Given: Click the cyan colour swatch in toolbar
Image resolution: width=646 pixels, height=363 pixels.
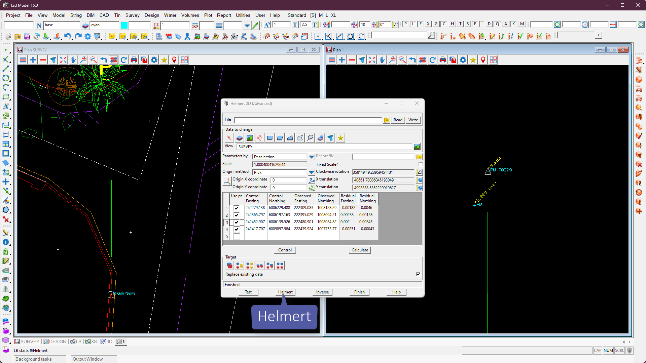Looking at the screenshot, I should click(124, 26).
